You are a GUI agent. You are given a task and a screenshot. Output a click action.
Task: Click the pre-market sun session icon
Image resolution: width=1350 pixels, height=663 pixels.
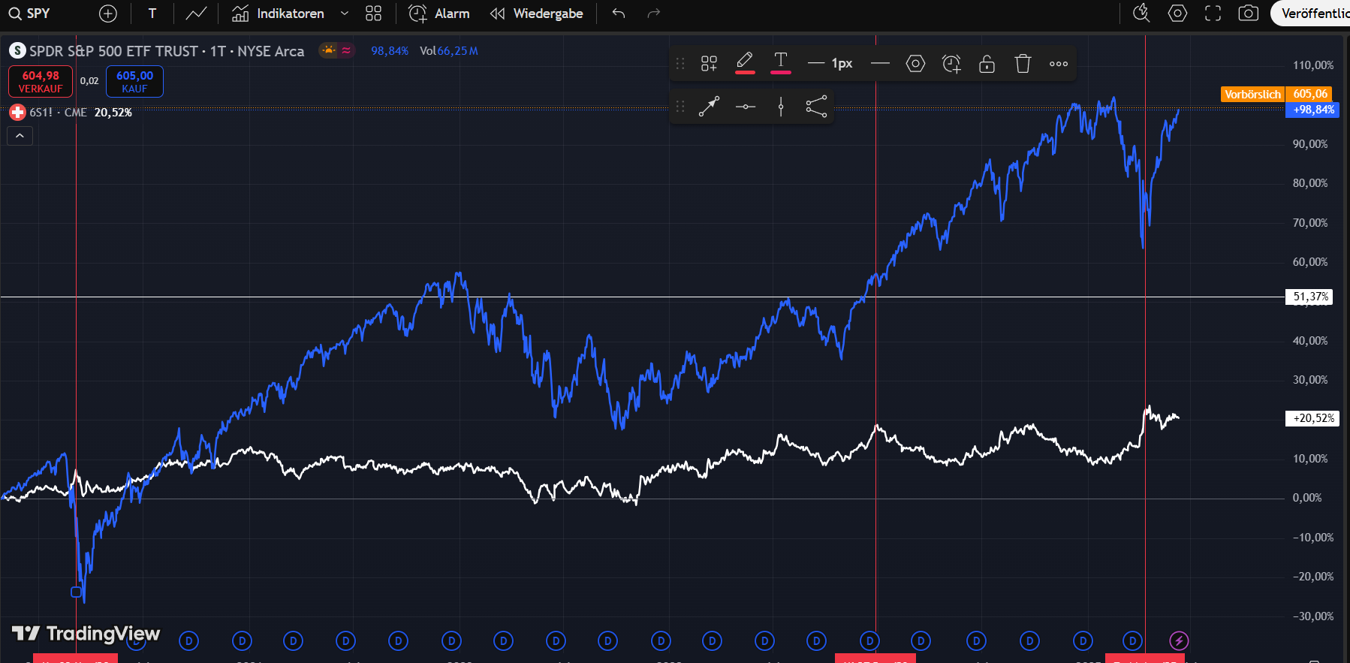(328, 50)
